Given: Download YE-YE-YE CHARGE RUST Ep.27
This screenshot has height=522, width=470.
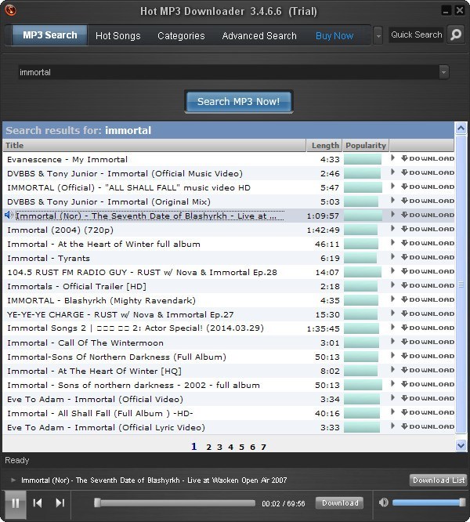Looking at the screenshot, I should tap(428, 314).
